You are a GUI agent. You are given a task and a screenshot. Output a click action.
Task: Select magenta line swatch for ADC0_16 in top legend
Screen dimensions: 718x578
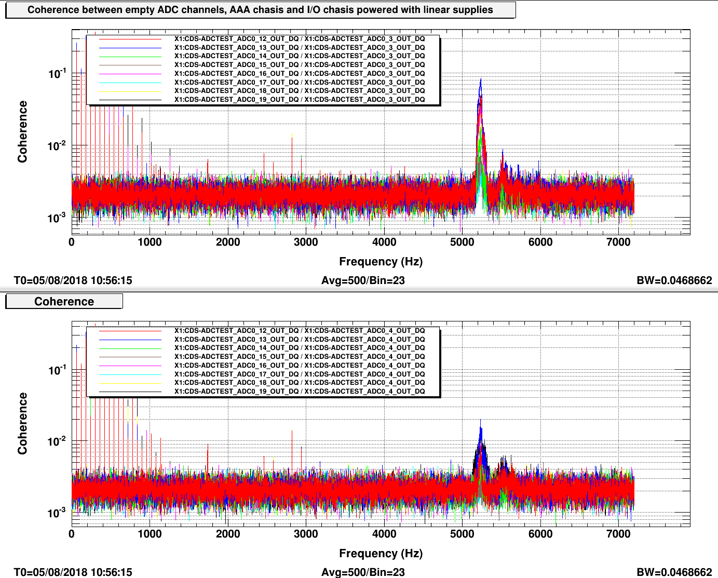130,74
